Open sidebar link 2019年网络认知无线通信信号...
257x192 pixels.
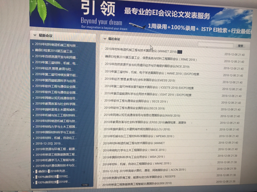point(56,98)
